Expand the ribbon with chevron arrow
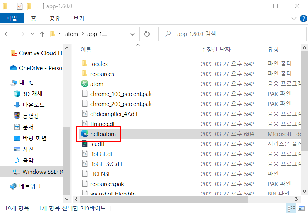308x213 pixels. [x=294, y=19]
